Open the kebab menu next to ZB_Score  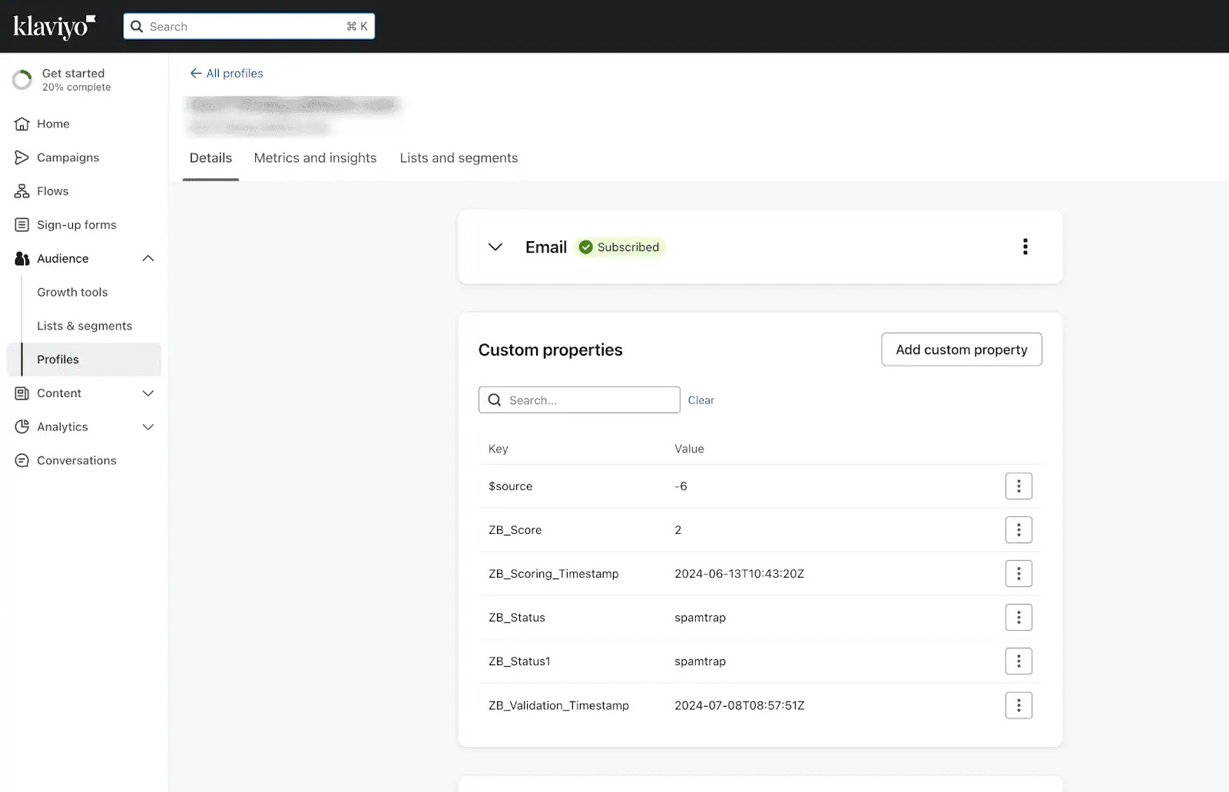coord(1019,529)
